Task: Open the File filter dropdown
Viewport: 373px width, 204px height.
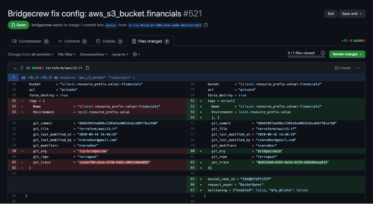Action: [67, 55]
